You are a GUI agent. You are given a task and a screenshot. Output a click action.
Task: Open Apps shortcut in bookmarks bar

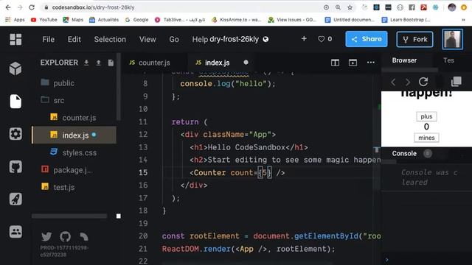click(x=15, y=20)
